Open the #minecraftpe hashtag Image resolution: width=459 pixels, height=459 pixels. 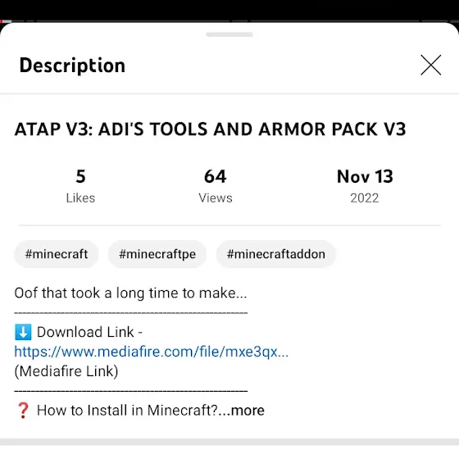[157, 254]
